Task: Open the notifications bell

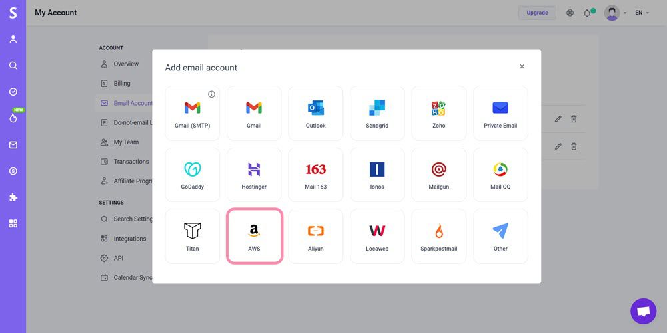Action: (x=588, y=13)
